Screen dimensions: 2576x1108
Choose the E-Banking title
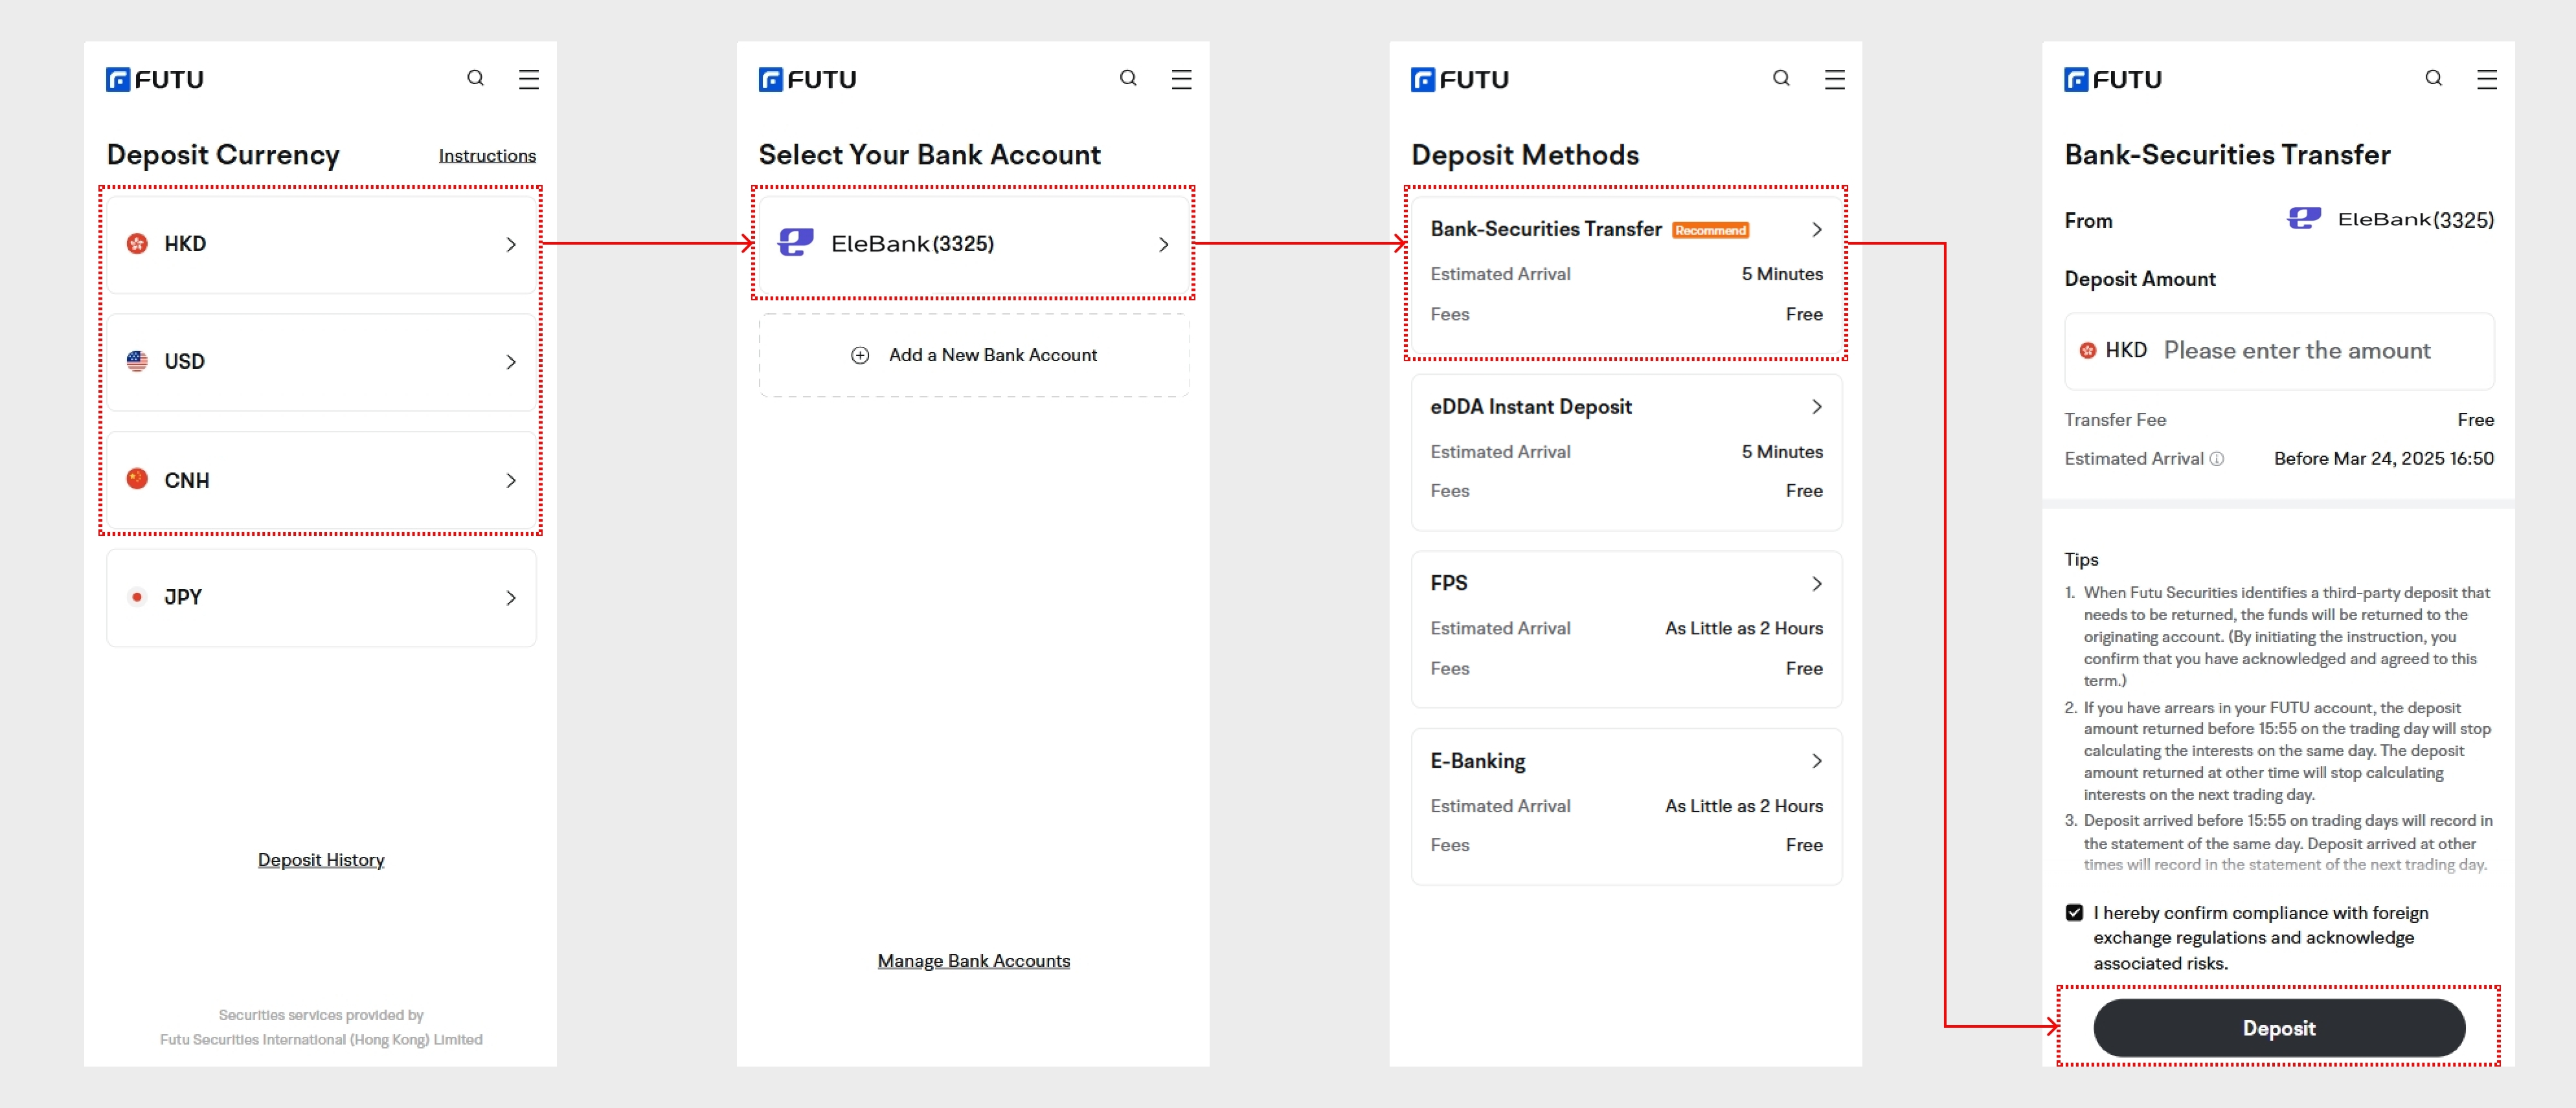coord(1478,761)
